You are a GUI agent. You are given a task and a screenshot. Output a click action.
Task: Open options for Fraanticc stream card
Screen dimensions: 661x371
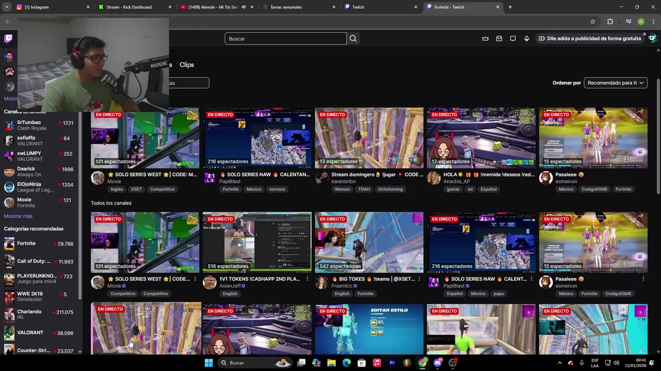419,279
